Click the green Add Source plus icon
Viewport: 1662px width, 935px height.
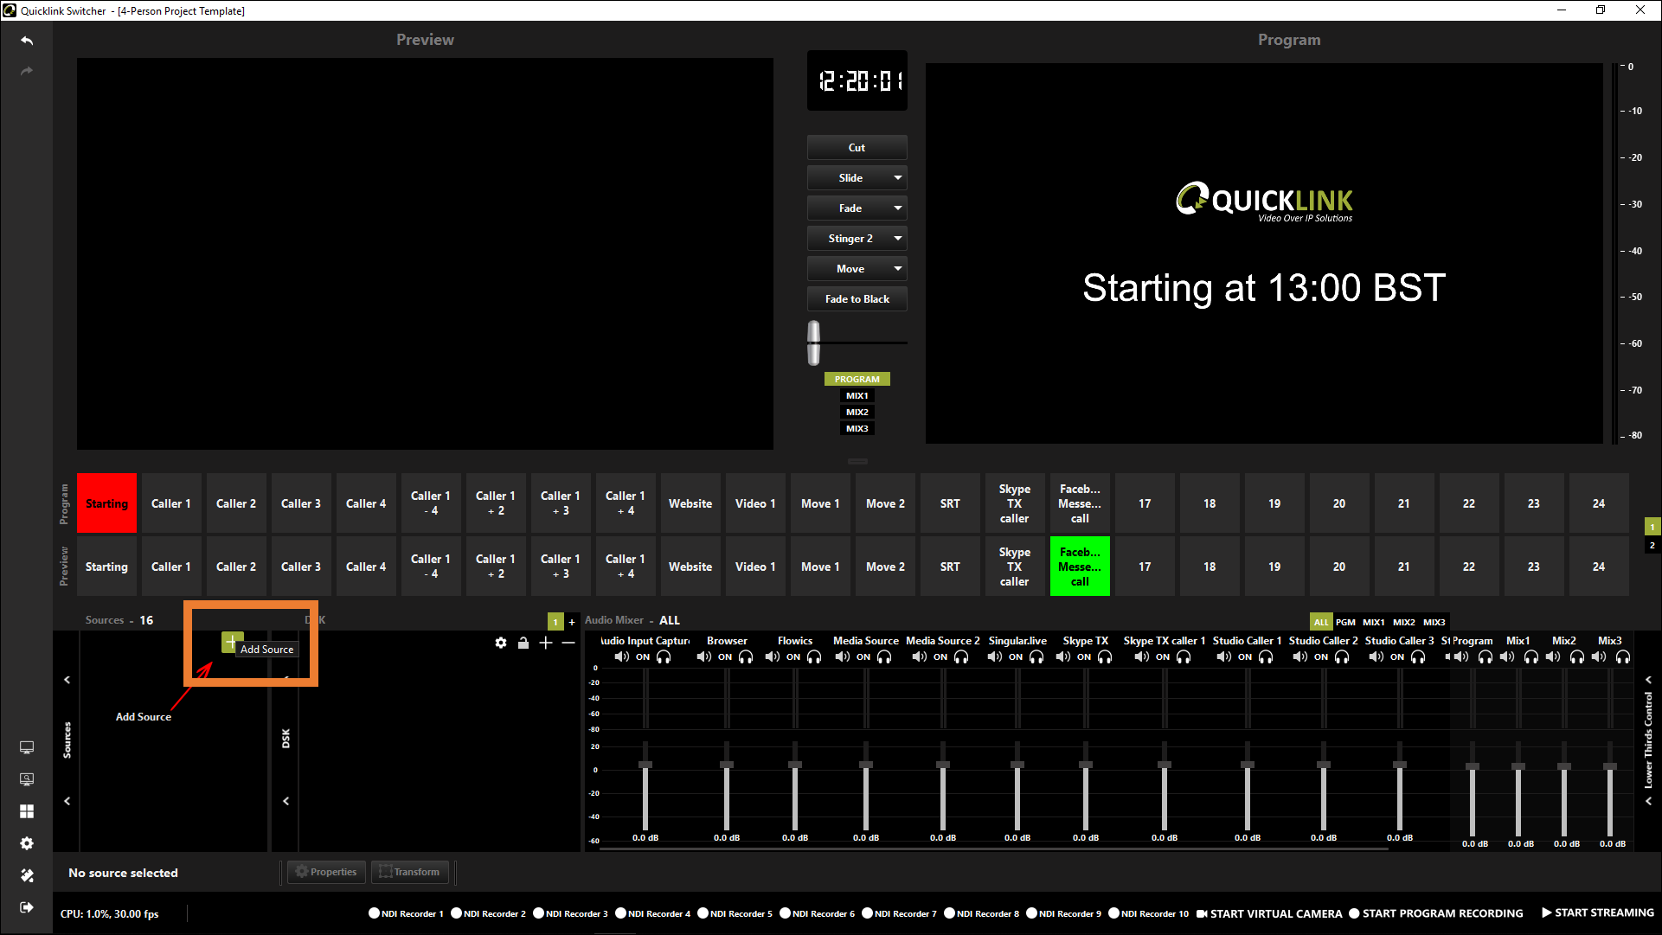[x=230, y=642]
